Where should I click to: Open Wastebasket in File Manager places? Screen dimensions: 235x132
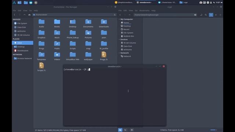tap(23, 51)
